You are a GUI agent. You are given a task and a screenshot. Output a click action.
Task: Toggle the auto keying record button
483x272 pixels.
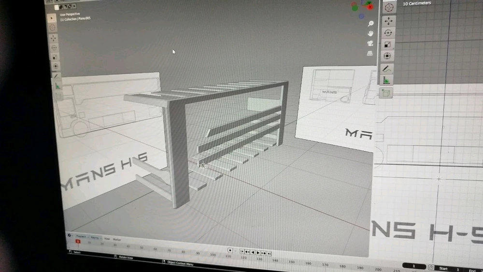pyautogui.click(x=230, y=250)
